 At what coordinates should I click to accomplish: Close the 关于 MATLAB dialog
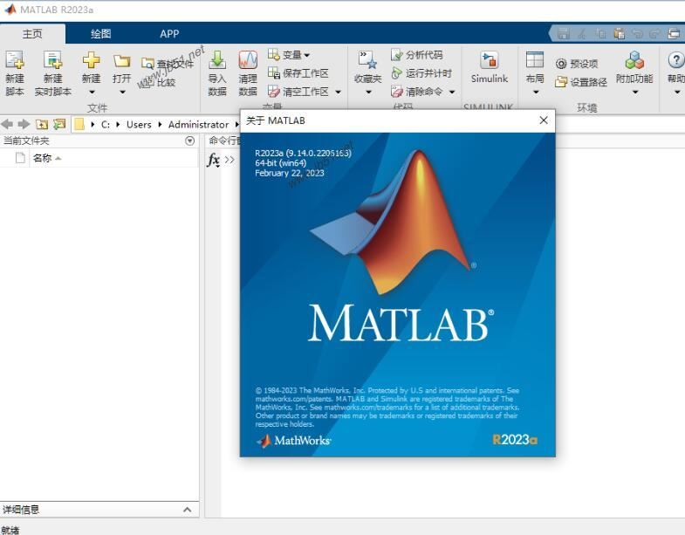544,120
